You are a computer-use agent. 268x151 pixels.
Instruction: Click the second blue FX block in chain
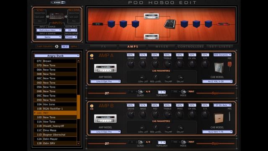tap(123, 24)
